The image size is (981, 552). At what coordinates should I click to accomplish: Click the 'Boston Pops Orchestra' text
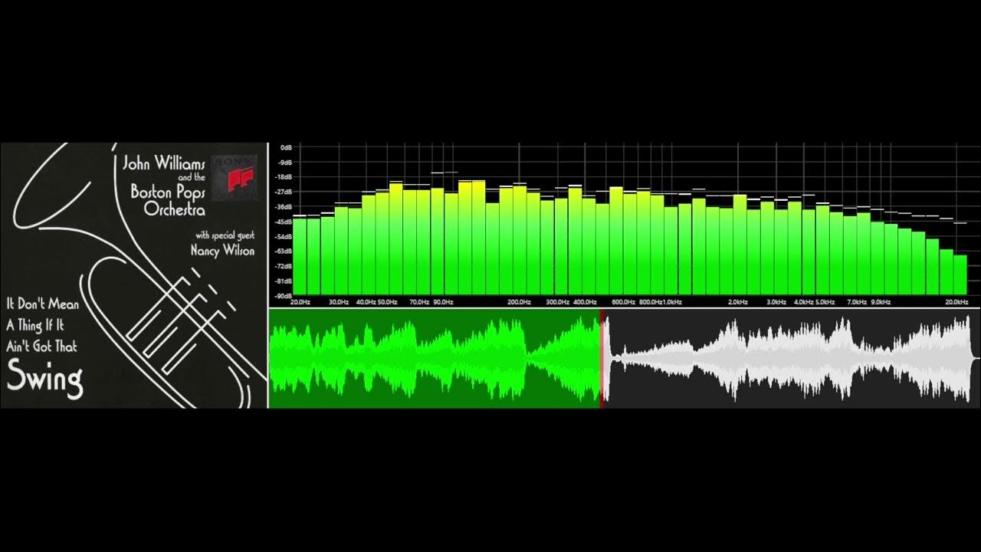coord(167,200)
